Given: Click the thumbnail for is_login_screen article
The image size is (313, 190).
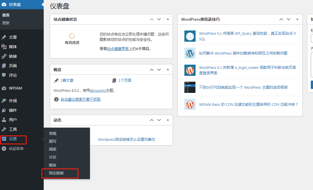Looking at the screenshot, I should (x=190, y=70).
